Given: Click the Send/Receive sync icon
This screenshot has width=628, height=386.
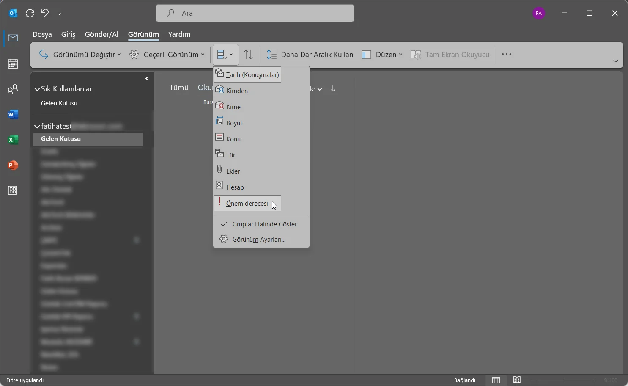Looking at the screenshot, I should (30, 13).
